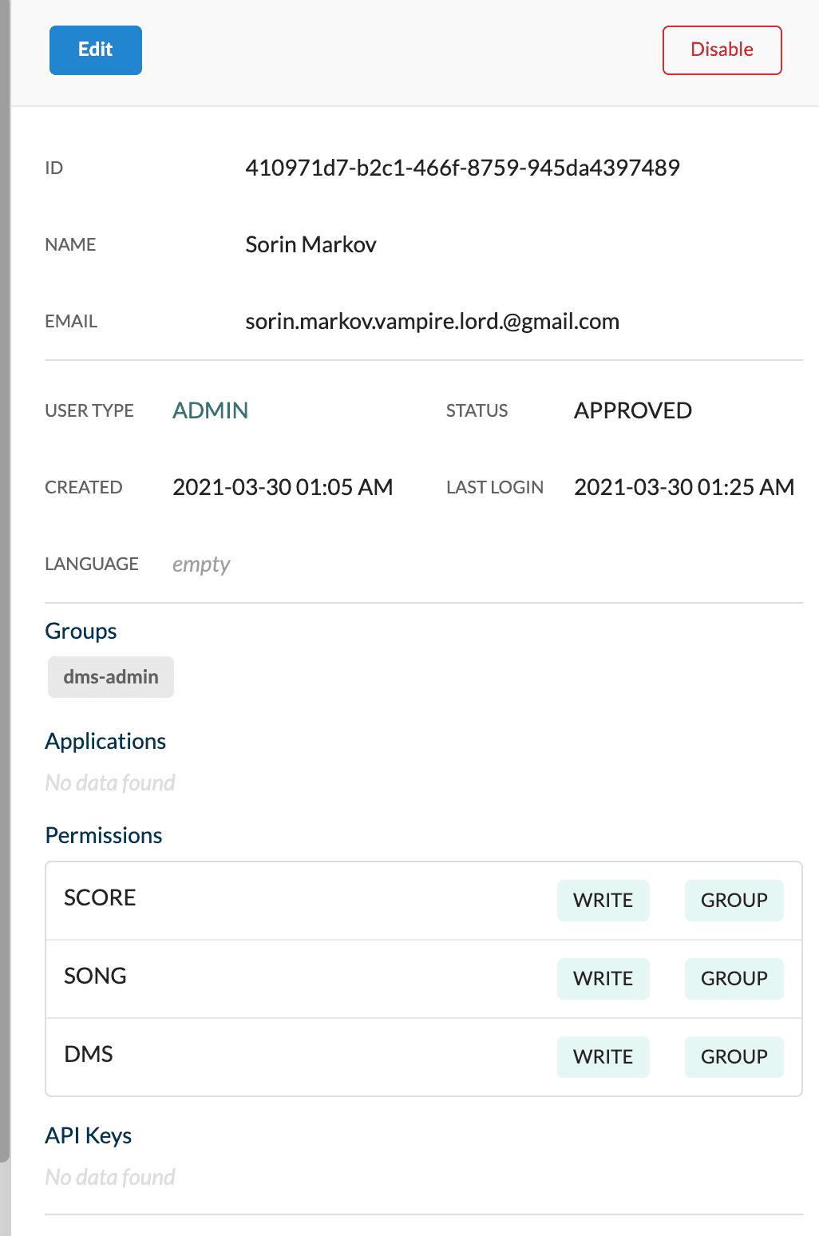Click WRITE badge in DMS row
The height and width of the screenshot is (1236, 819).
(603, 1057)
